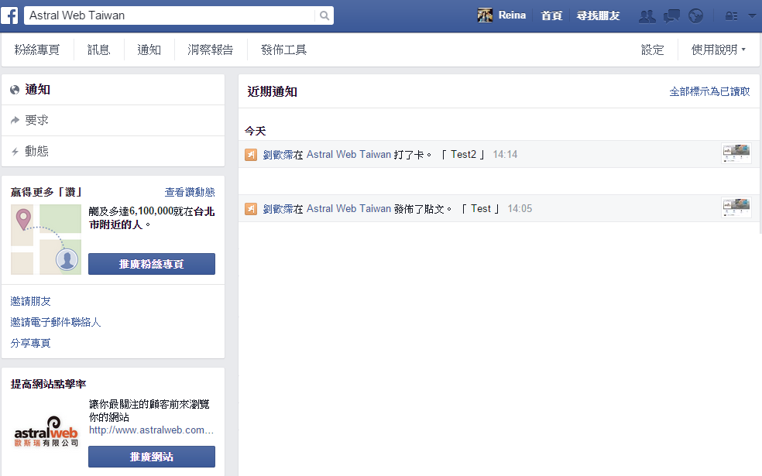
Task: Click the 「Test2」 post title text
Action: click(x=463, y=155)
